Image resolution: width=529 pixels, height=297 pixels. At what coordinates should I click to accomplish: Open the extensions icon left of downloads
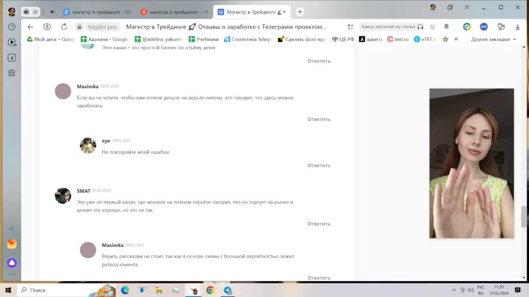[x=501, y=27]
